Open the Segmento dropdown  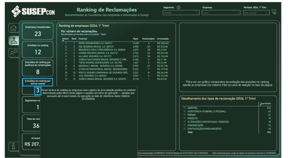tap(181, 13)
